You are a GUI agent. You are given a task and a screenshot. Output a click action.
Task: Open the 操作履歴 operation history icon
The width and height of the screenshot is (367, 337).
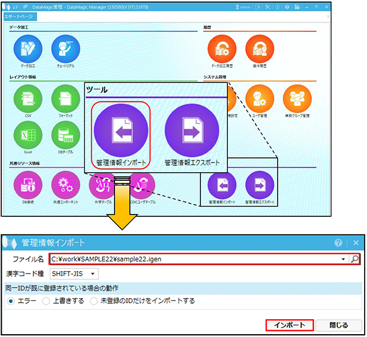coord(259,50)
